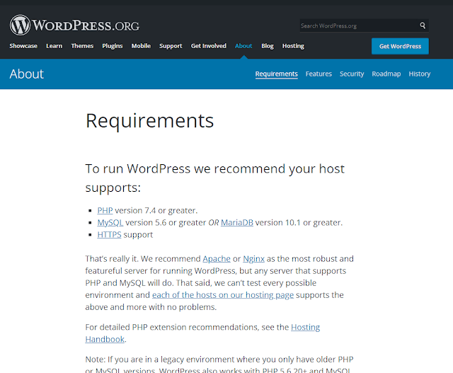This screenshot has width=453, height=373.
Task: Open 'each of the hosts on our hosting page' link
Action: [223, 295]
